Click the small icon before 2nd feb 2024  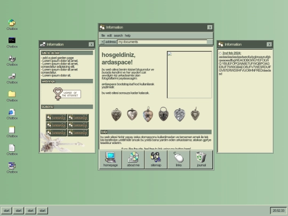[x=220, y=53]
